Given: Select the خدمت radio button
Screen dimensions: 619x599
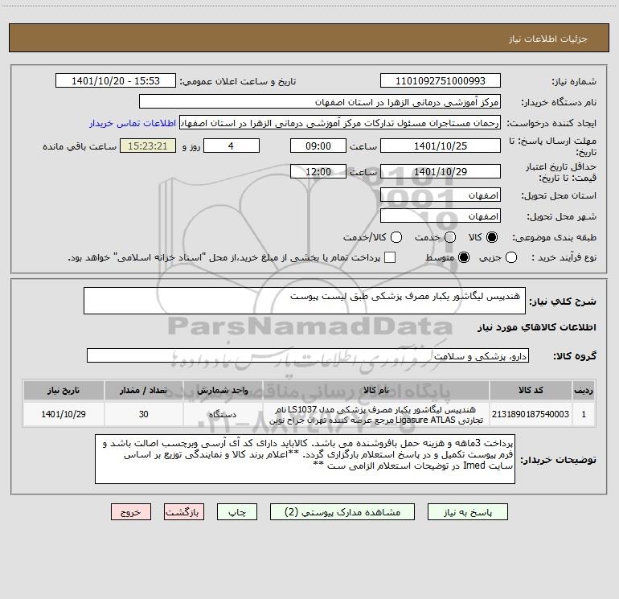Looking at the screenshot, I should [450, 237].
